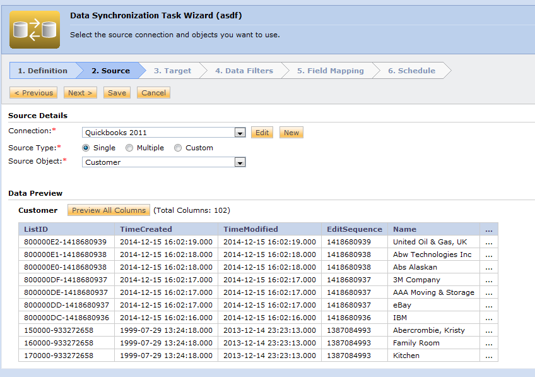The height and width of the screenshot is (377, 535).
Task: Click EditSequence 1418680936 cell
Action: pyautogui.click(x=355, y=318)
